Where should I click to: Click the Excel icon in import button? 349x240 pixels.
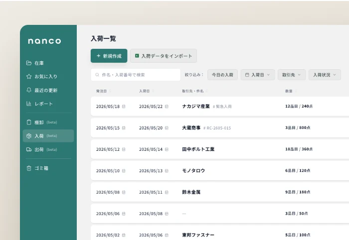click(137, 56)
